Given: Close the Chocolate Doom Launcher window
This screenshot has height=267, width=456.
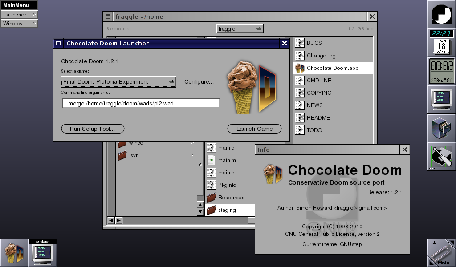Looking at the screenshot, I should tap(285, 43).
